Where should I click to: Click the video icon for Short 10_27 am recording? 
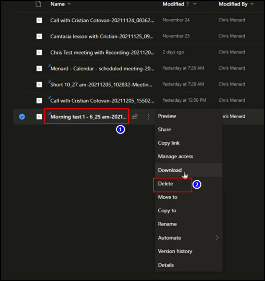[x=39, y=84]
